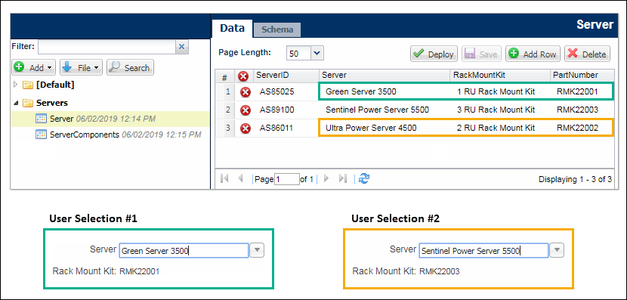The image size is (627, 300).
Task: Select the AS85025 ServerID cell
Action: pos(276,91)
